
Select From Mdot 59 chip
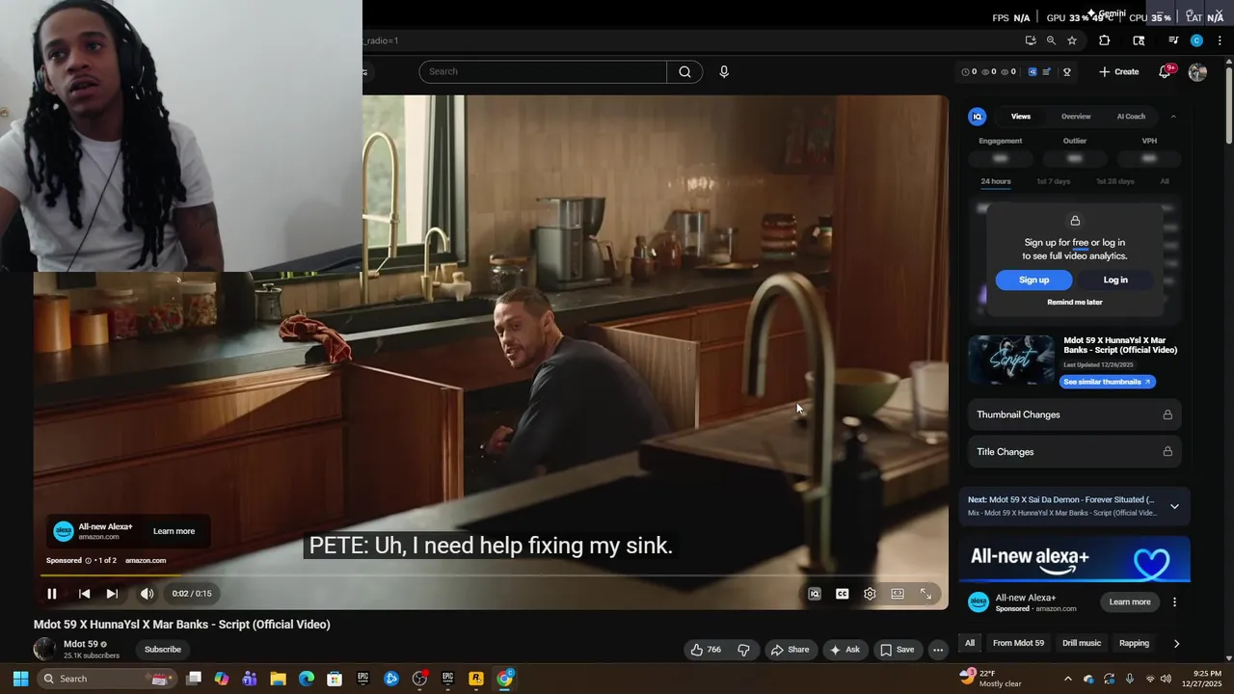pos(1018,643)
